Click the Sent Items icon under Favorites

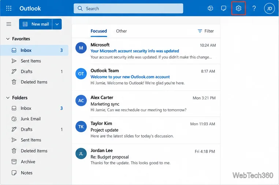pos(14,61)
